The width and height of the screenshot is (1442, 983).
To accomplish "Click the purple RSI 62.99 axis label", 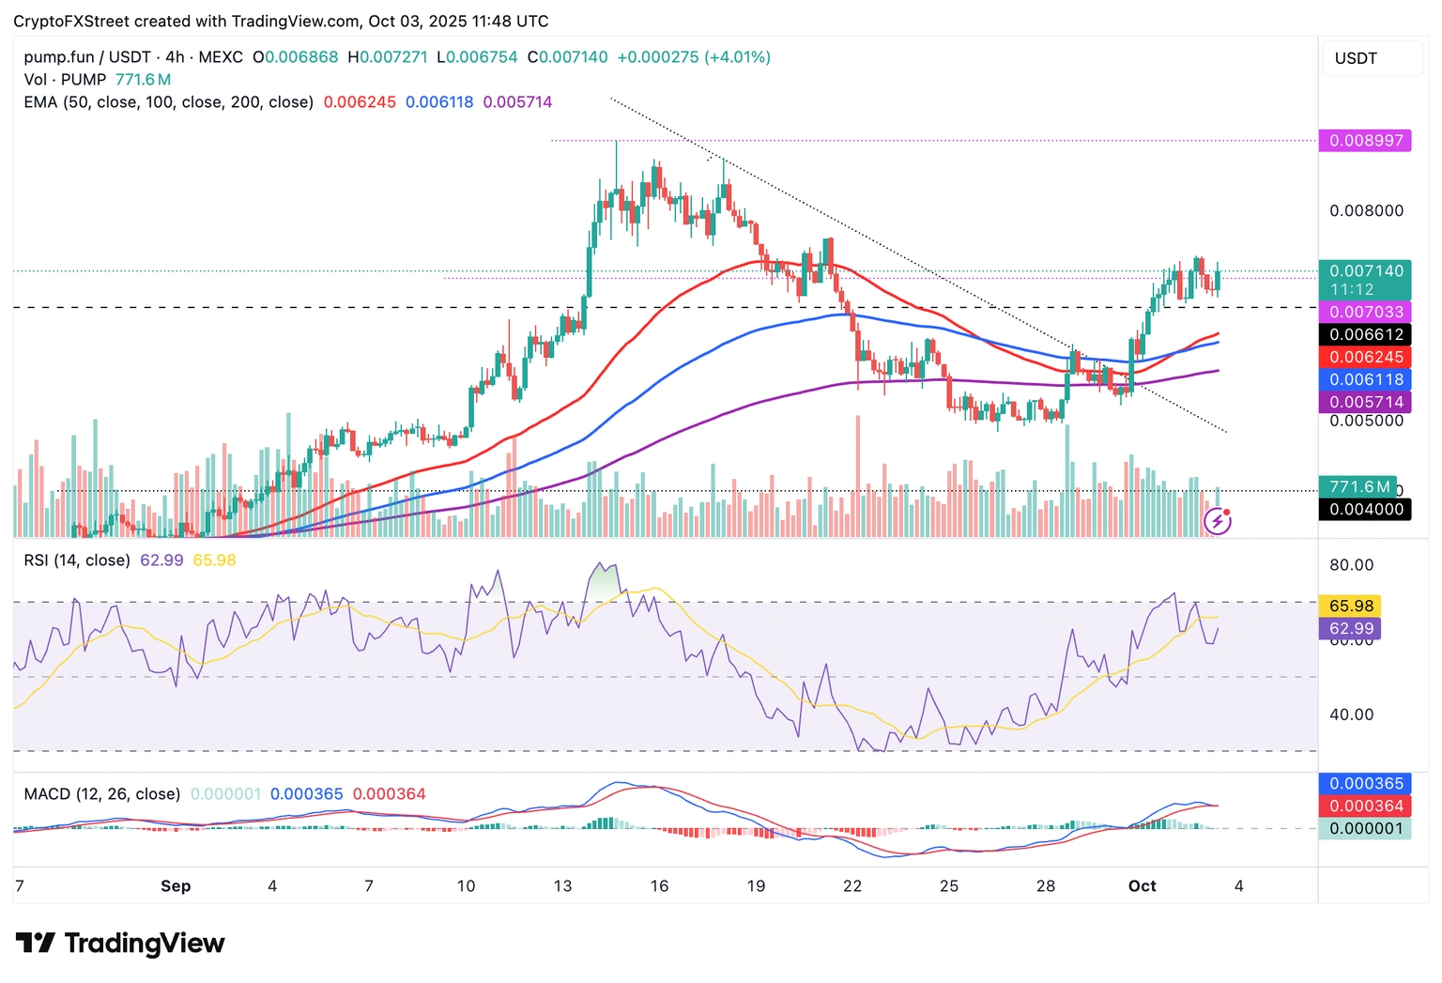I will pyautogui.click(x=1350, y=629).
